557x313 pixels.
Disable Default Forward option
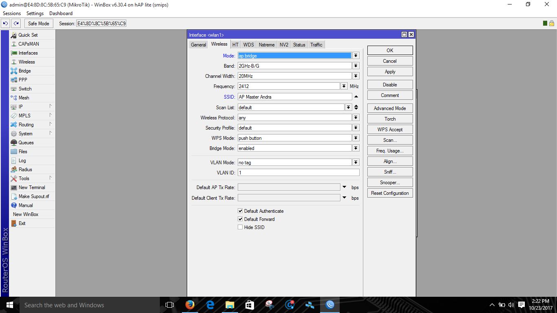tap(240, 219)
